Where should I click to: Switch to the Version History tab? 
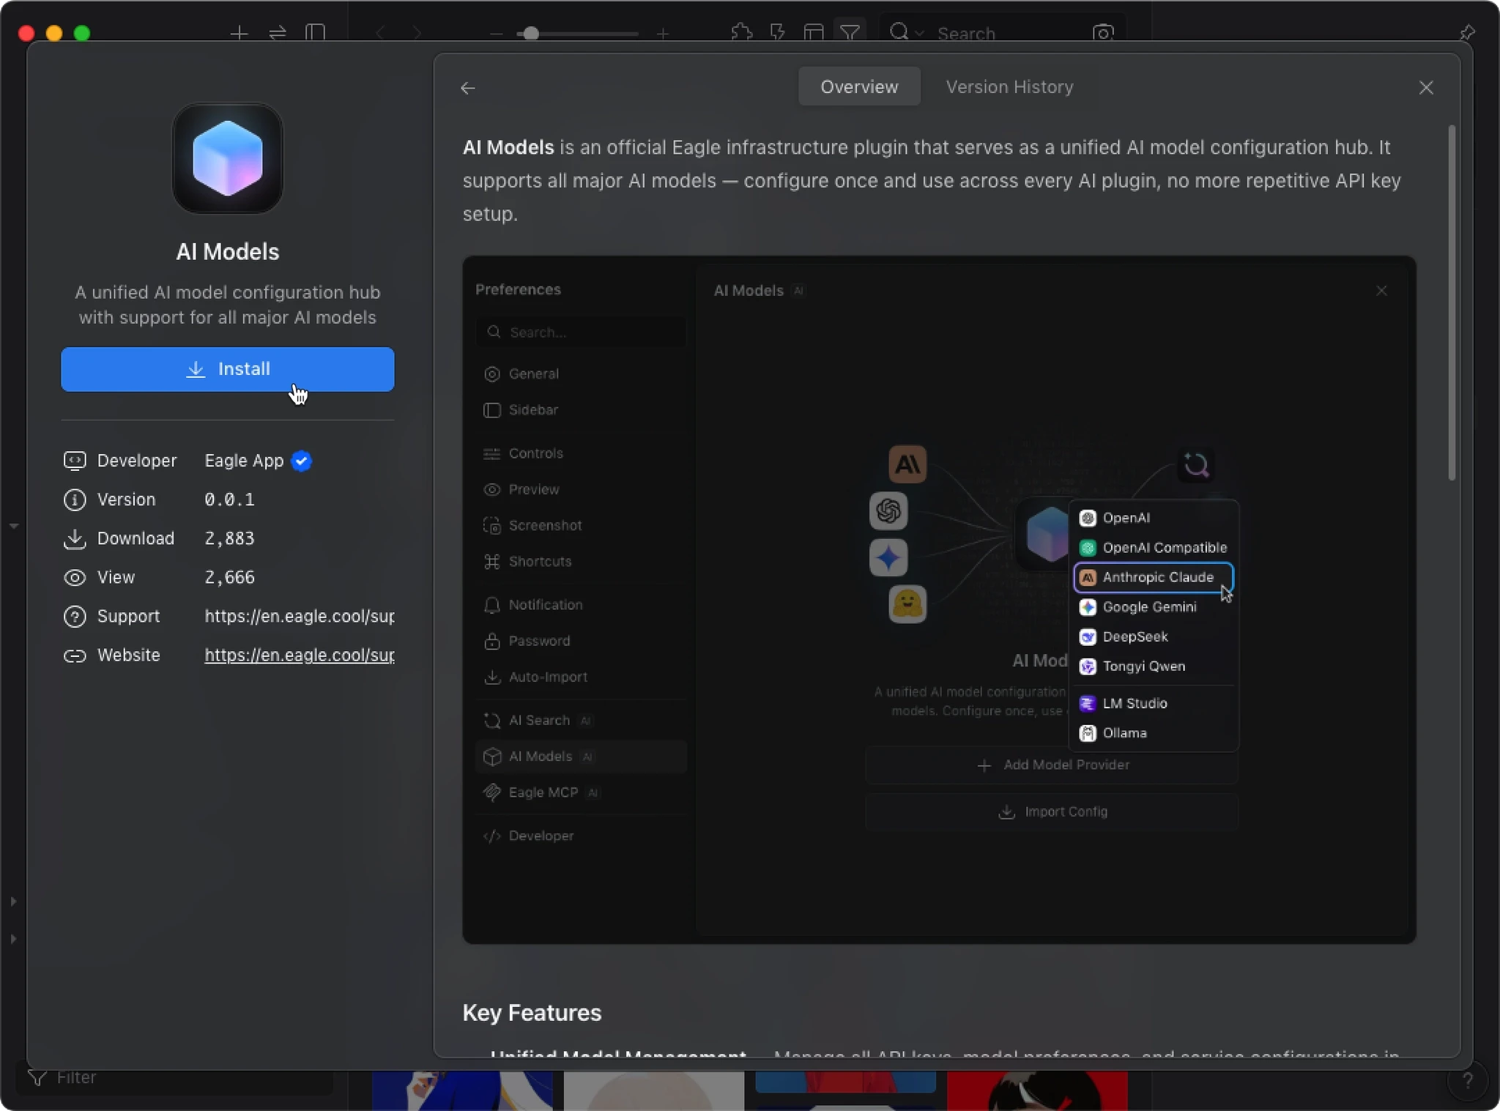point(1009,87)
